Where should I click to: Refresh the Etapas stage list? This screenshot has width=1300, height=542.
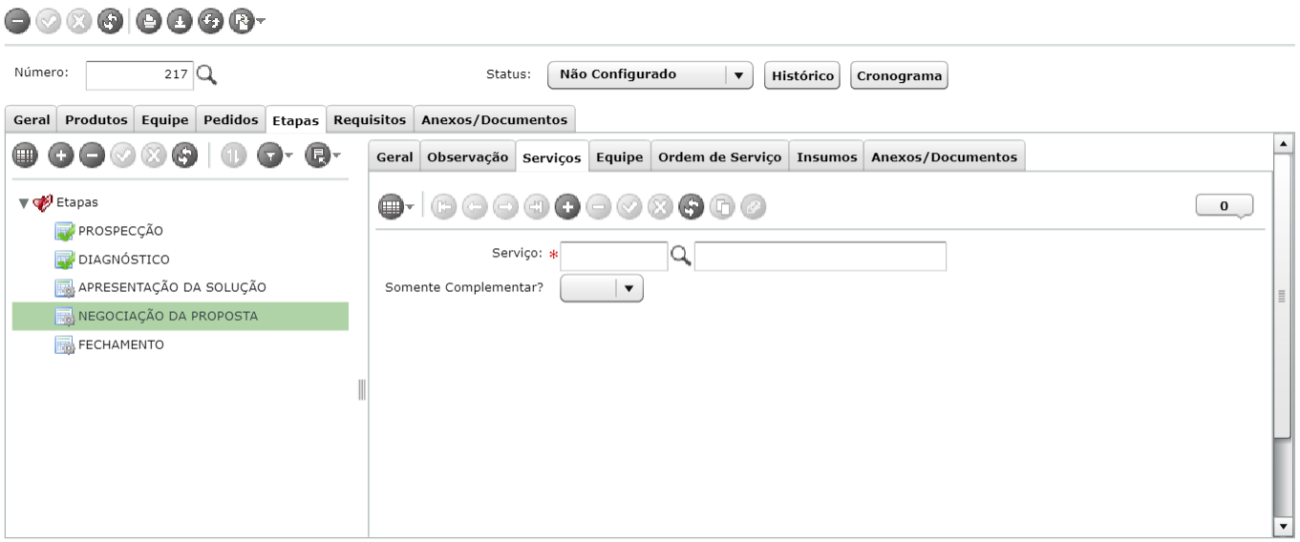[184, 155]
